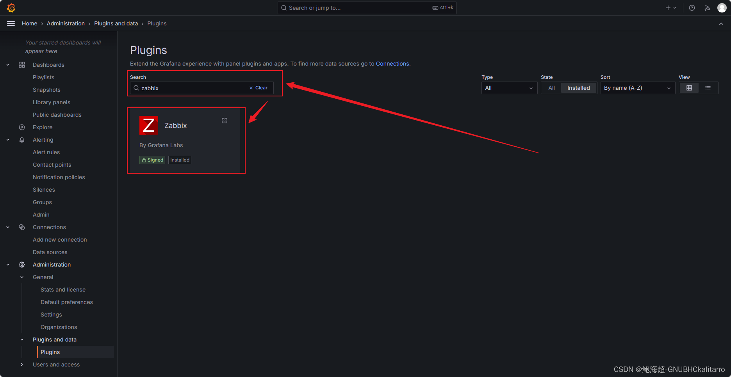Click the Dashboards grid icon
Image resolution: width=731 pixels, height=377 pixels.
pyautogui.click(x=22, y=65)
